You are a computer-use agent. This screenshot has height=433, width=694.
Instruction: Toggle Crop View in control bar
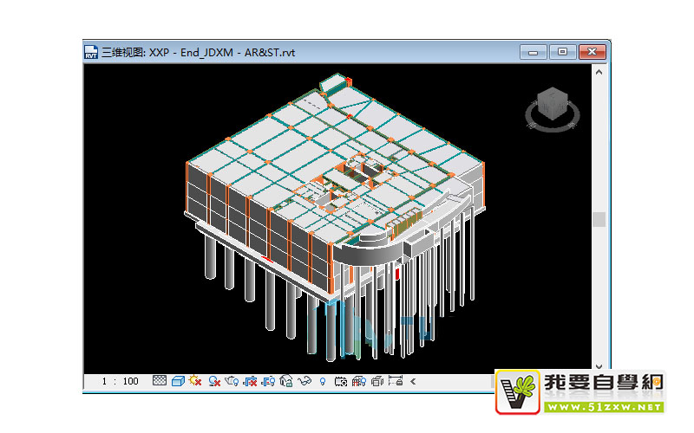pos(250,381)
